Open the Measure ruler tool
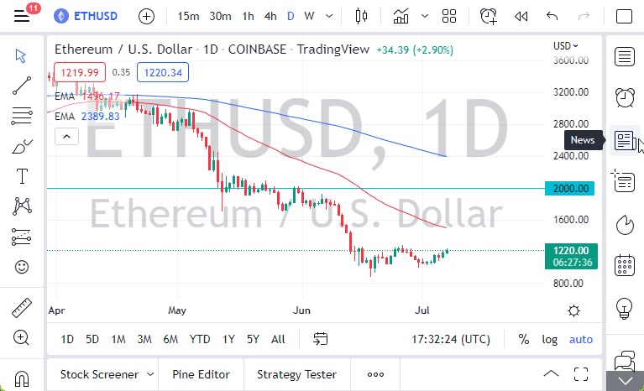Screen dimensions: 644x391 tap(22, 308)
